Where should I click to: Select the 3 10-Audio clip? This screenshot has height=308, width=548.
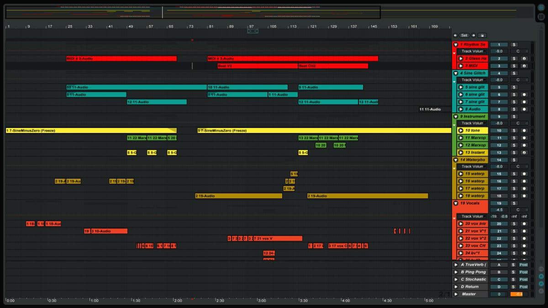[x=109, y=231]
